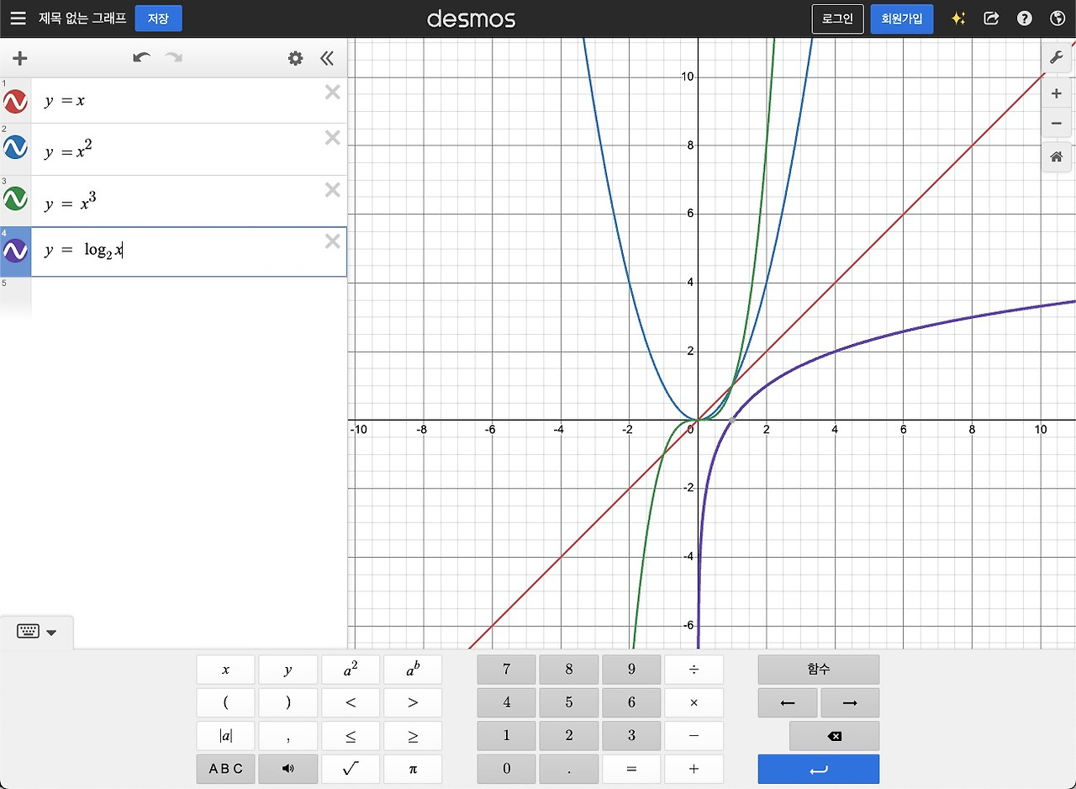Delete the log₂x expression with its X
1076x789 pixels.
(332, 241)
